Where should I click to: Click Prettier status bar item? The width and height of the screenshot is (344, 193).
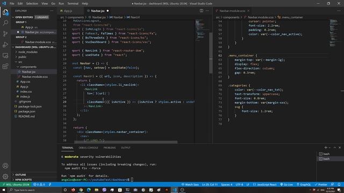coord(320,184)
